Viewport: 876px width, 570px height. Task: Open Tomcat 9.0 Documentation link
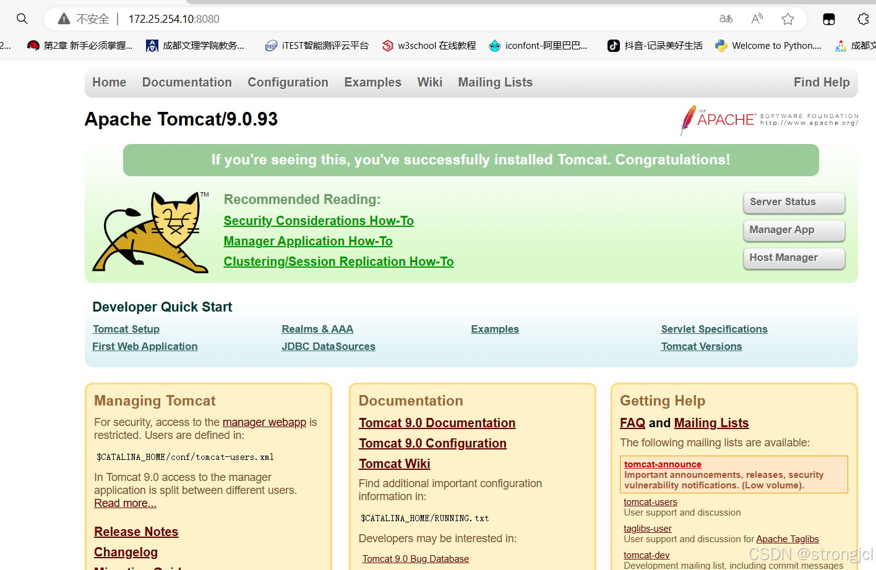437,423
